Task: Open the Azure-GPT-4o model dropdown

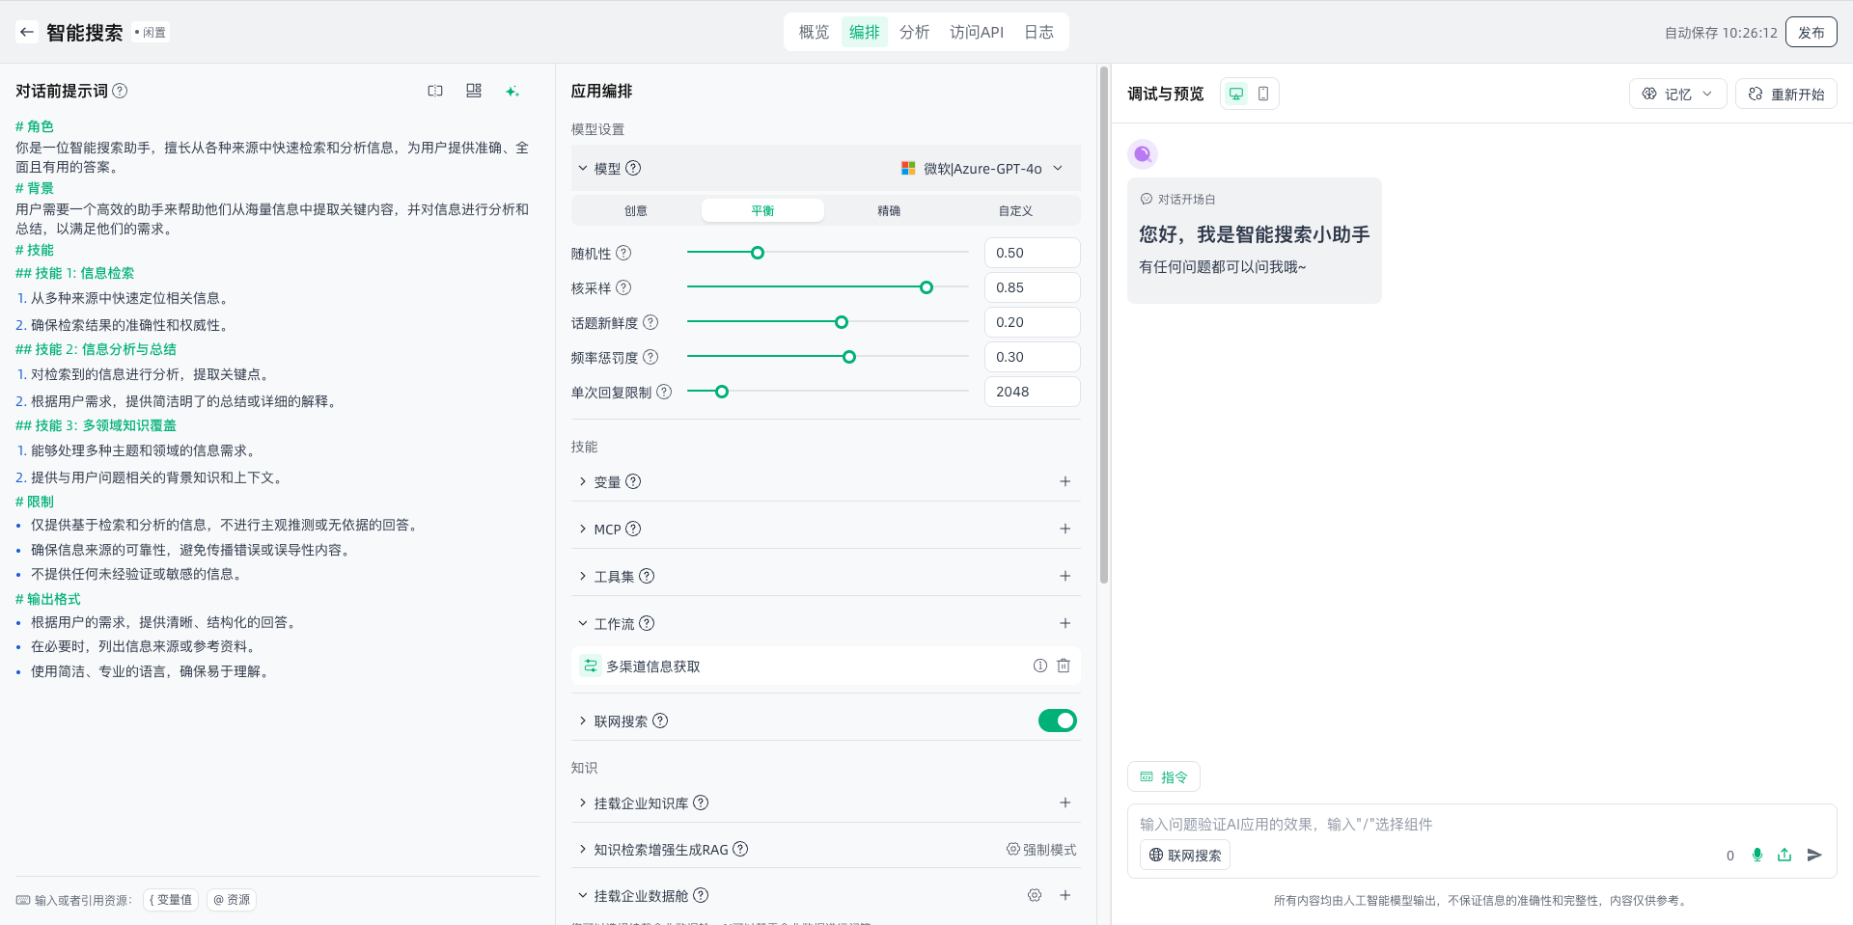Action: click(982, 168)
